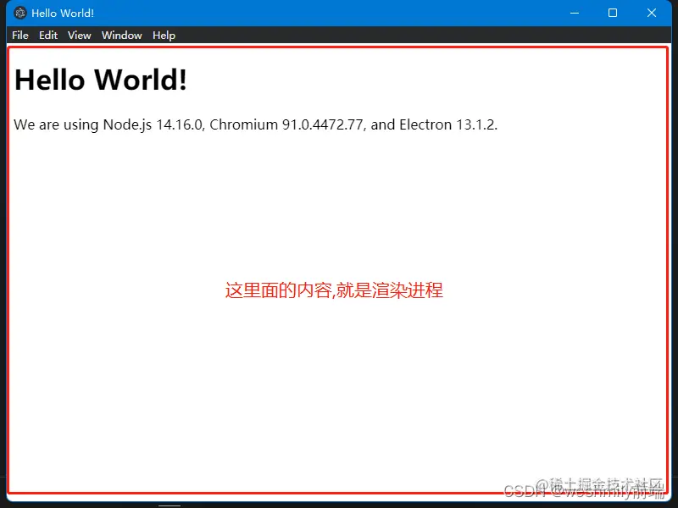The height and width of the screenshot is (508, 678).
Task: Click the Node.js 14.16.0 version text
Action: (153, 124)
